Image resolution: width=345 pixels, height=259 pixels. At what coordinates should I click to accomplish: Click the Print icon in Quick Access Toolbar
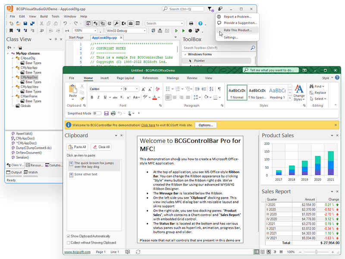(x=113, y=114)
